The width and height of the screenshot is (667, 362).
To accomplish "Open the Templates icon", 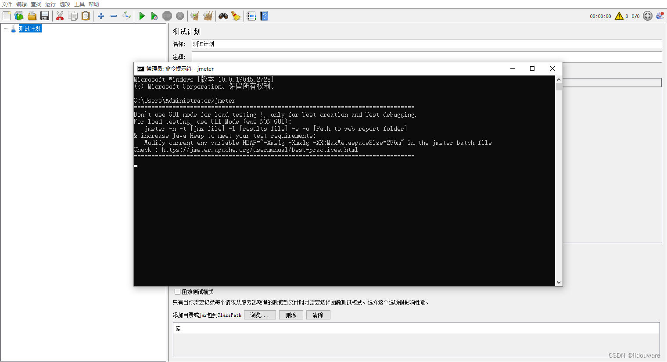I will [x=19, y=16].
